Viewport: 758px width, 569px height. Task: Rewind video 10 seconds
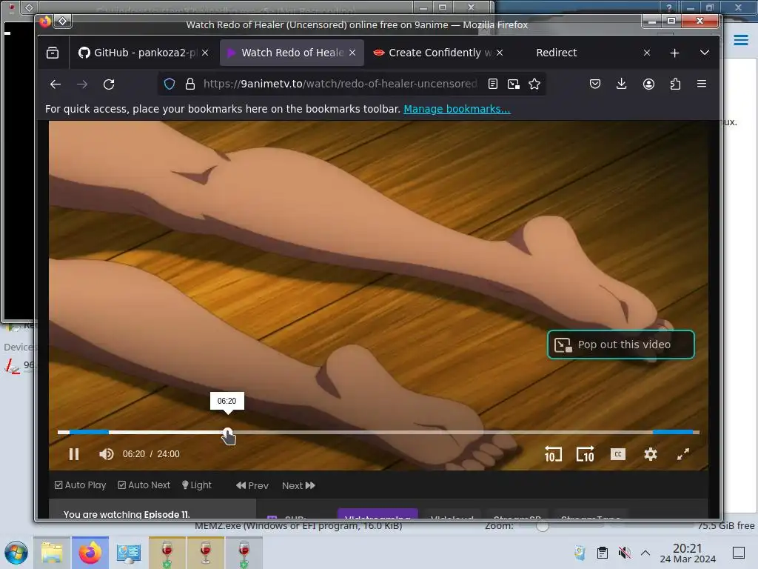[x=553, y=454]
